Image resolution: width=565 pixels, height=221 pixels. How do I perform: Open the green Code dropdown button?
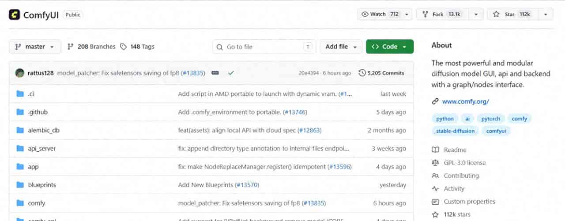(390, 46)
